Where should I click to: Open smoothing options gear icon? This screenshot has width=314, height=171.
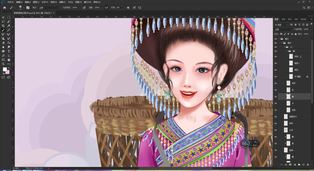pyautogui.click(x=128, y=8)
